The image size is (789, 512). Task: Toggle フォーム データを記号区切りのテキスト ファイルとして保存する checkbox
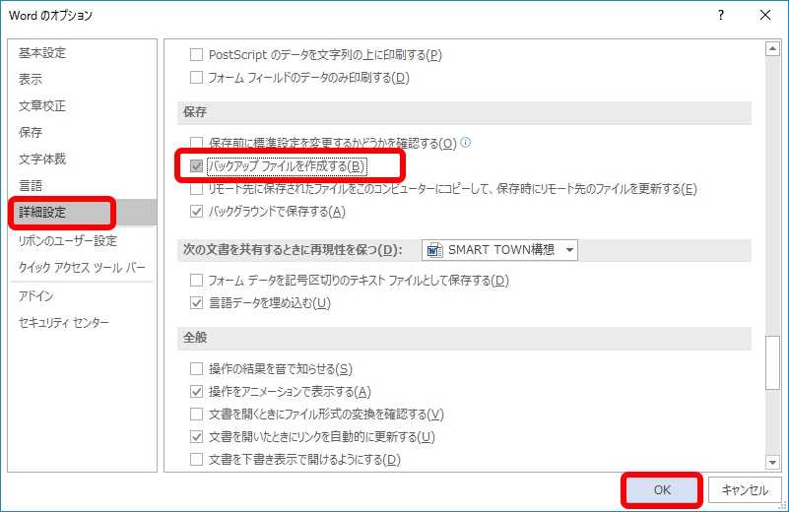coord(196,281)
